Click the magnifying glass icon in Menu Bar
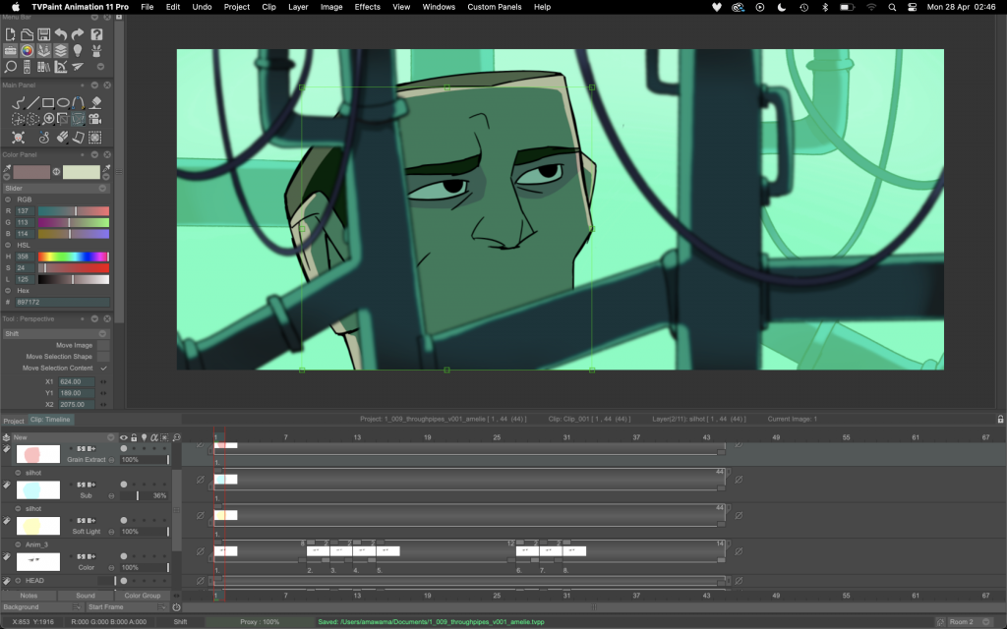The width and height of the screenshot is (1007, 629). click(x=10, y=66)
